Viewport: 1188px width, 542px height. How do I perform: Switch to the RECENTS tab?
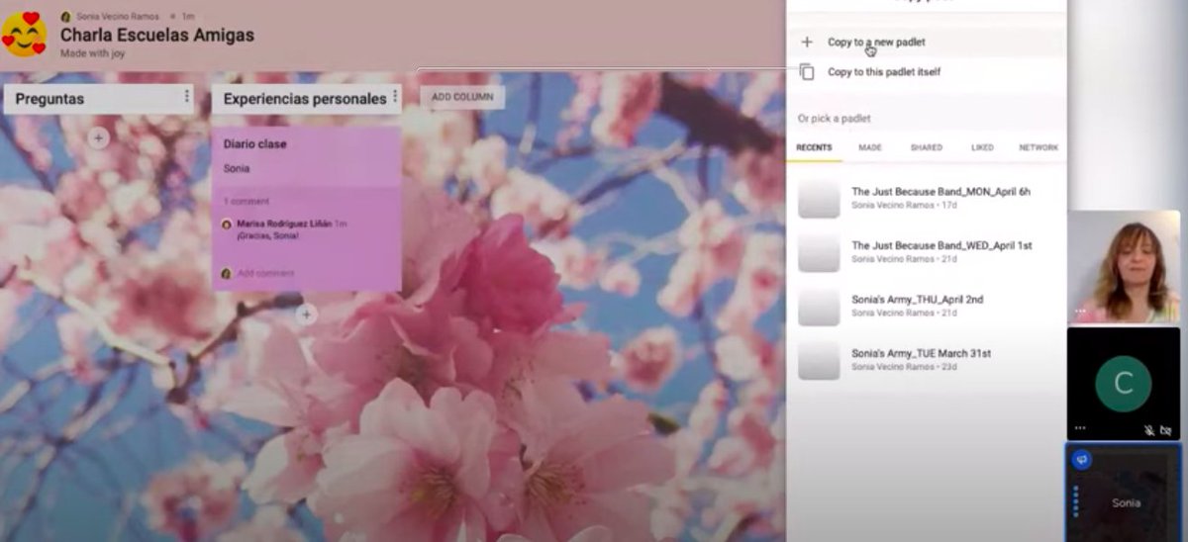[814, 147]
